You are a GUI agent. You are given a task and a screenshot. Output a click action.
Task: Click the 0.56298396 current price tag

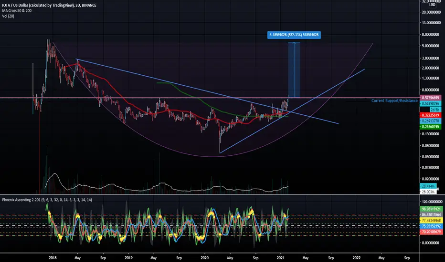[x=431, y=104]
